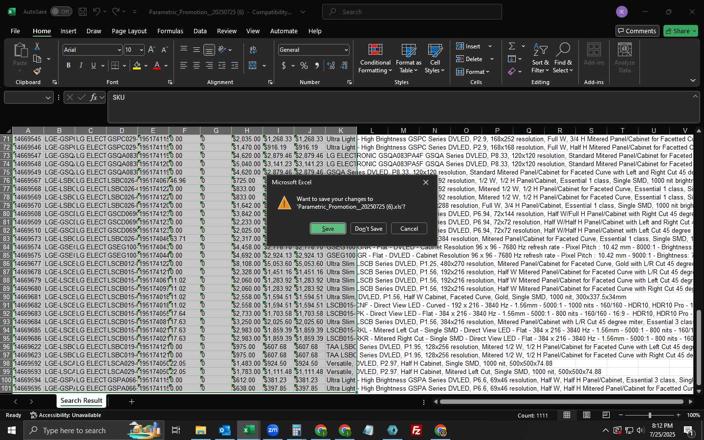The width and height of the screenshot is (704, 440).
Task: Open the File menu
Action: click(x=15, y=31)
